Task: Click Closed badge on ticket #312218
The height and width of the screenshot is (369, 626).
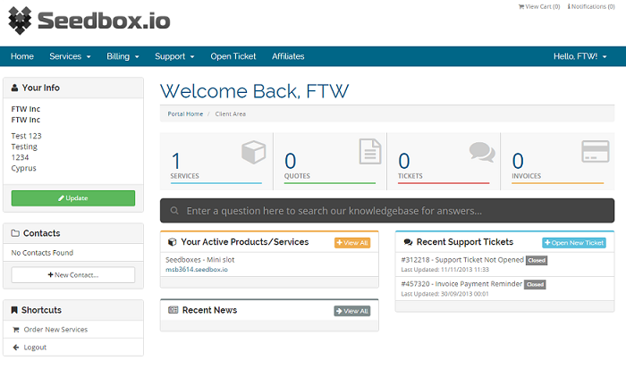Action: 537,261
